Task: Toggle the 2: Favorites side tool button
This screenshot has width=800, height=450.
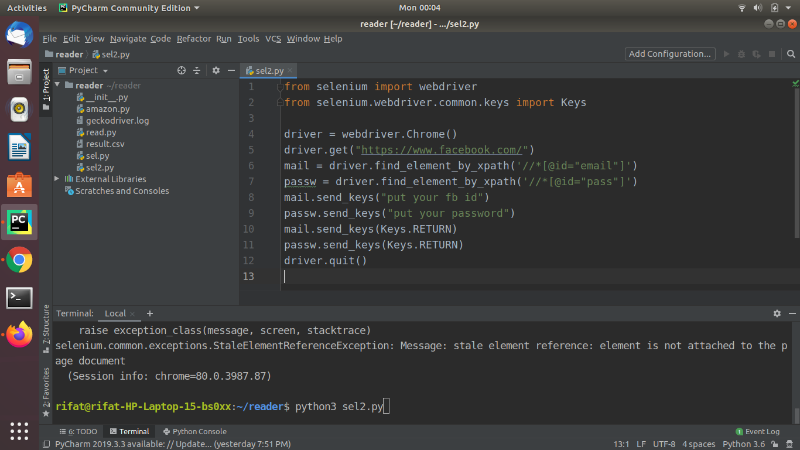Action: (46, 392)
